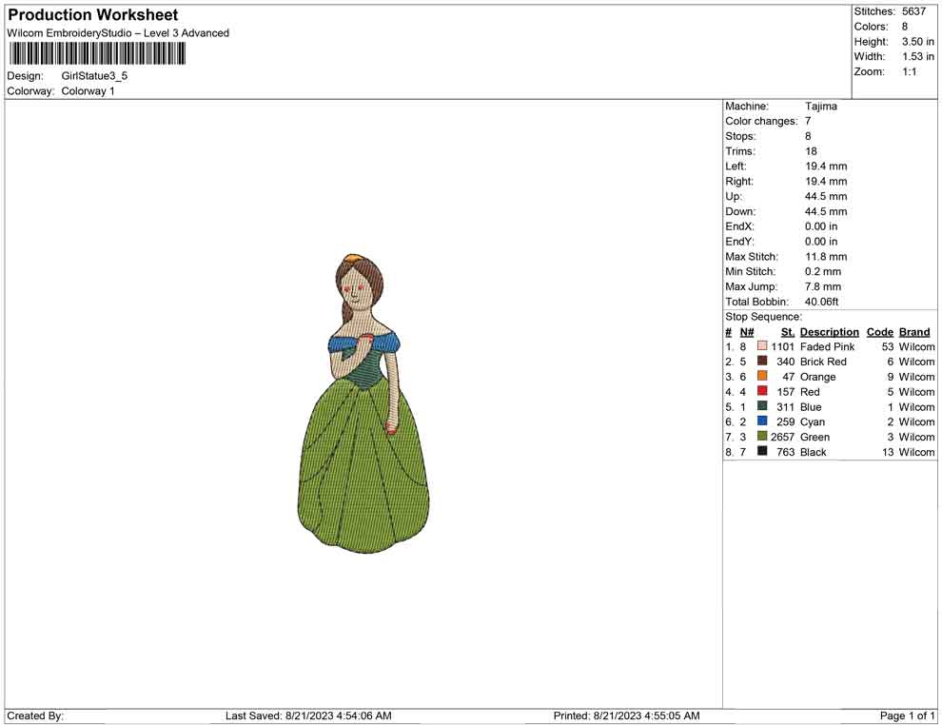The height and width of the screenshot is (725, 942).
Task: Click the 'Code' column header
Action: (880, 332)
